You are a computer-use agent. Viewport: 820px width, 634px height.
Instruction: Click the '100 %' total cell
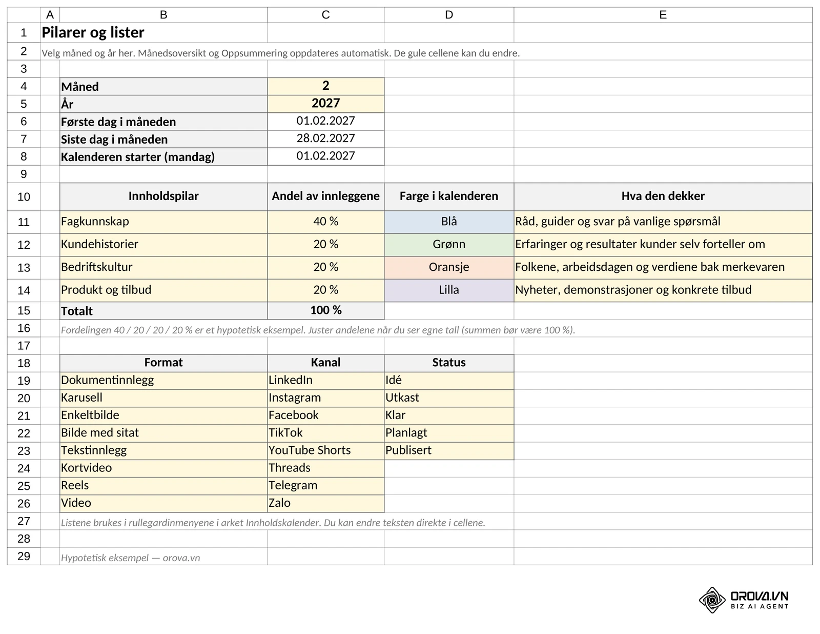click(325, 311)
